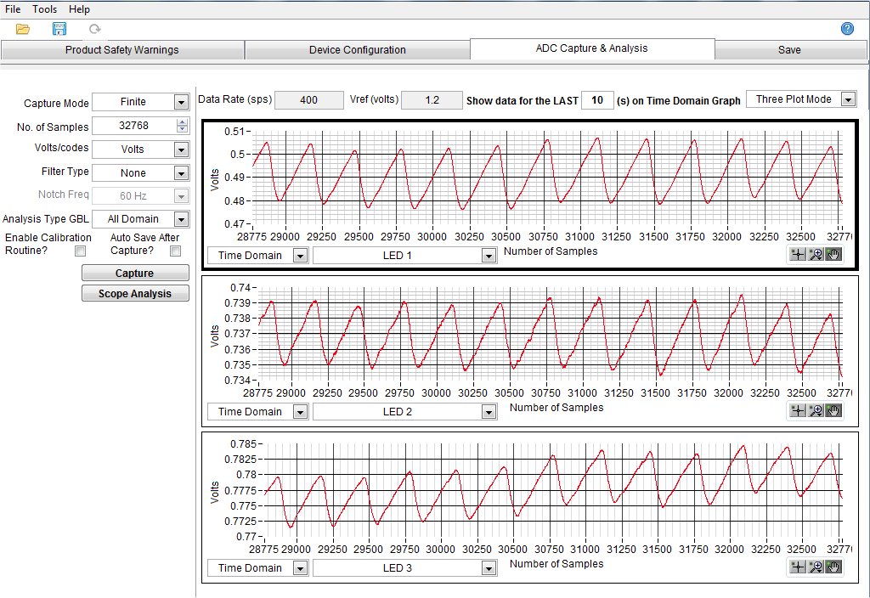Open the Tools menu
This screenshot has width=870, height=598.
coord(45,9)
